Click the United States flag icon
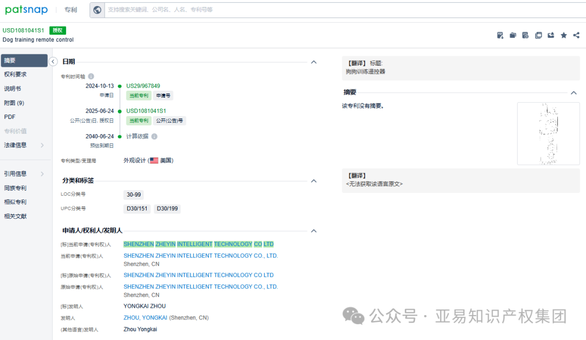Image resolution: width=586 pixels, height=340 pixels. pos(154,161)
